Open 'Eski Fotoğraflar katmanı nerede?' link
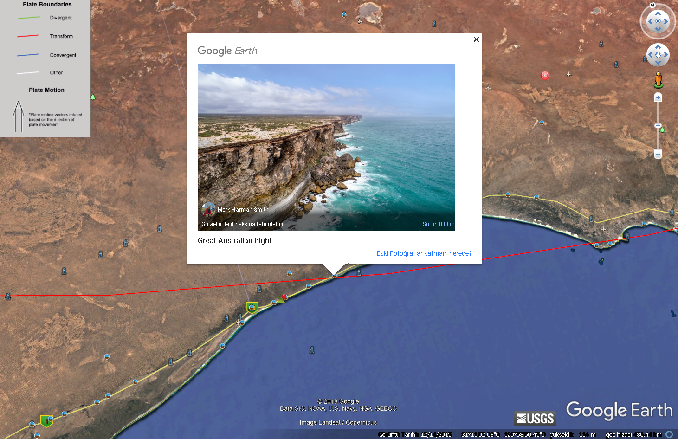 (424, 253)
